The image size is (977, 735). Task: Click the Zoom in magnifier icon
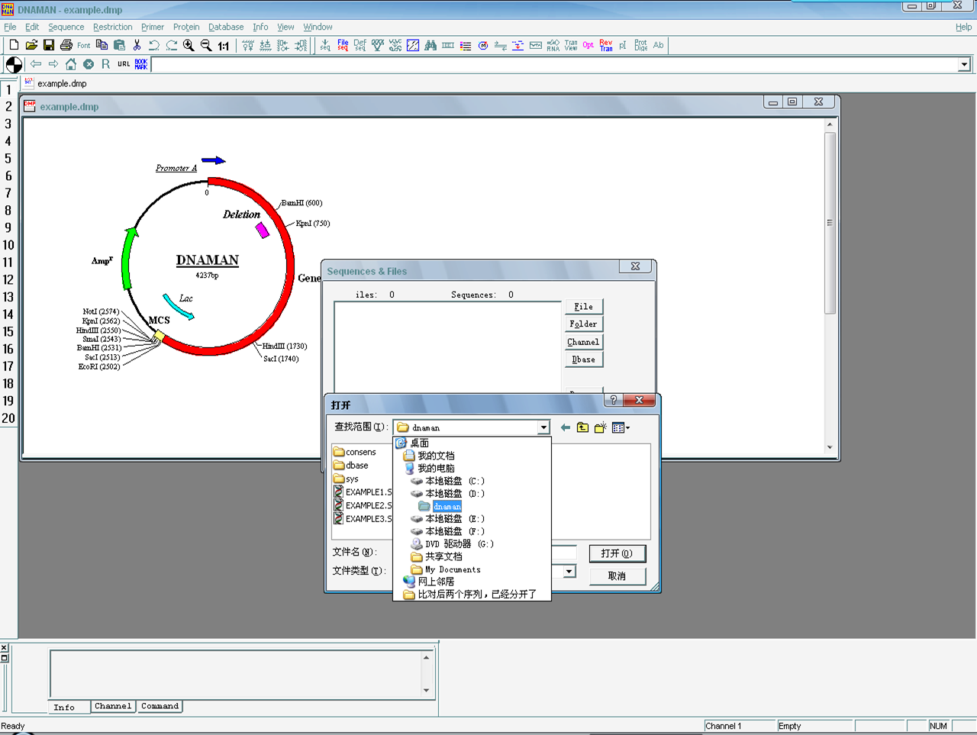189,45
